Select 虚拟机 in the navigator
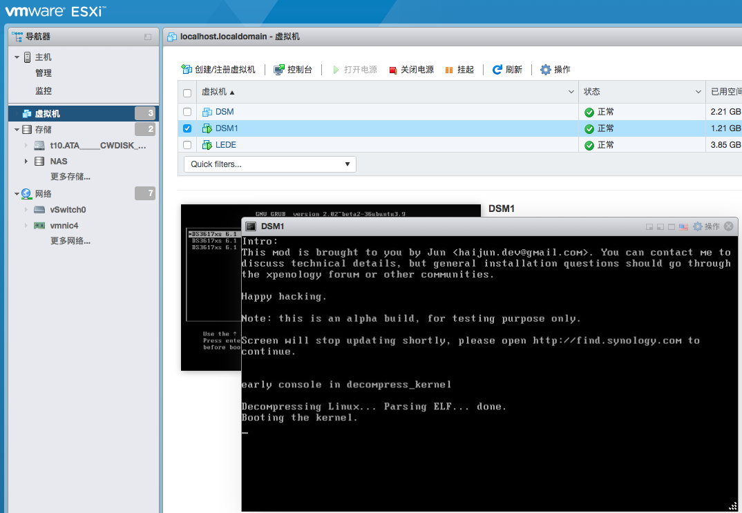This screenshot has height=513, width=742. (x=84, y=113)
